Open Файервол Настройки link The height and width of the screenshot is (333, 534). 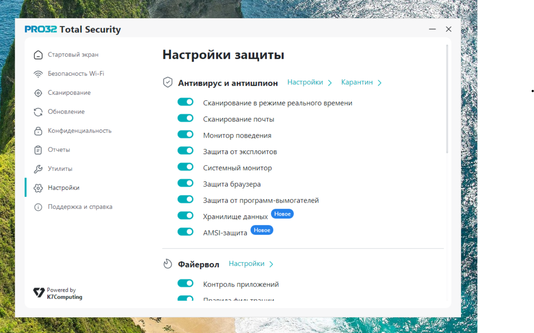coord(247,264)
